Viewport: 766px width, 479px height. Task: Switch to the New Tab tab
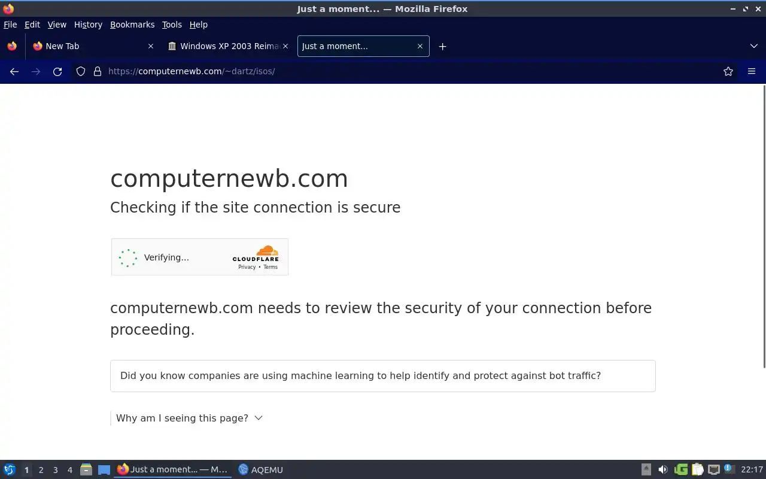[93, 46]
